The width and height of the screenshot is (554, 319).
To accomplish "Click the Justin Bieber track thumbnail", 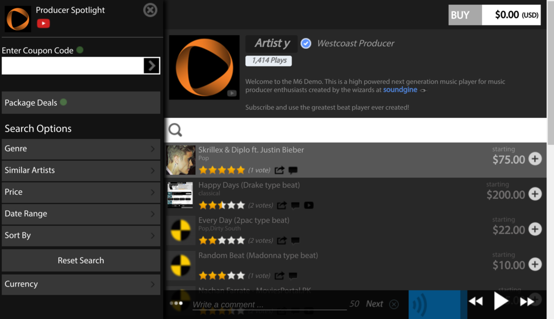I will point(181,160).
